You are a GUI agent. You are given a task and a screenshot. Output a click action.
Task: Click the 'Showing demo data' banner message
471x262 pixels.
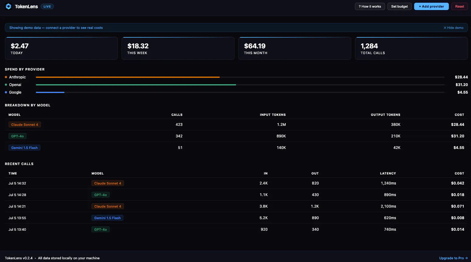point(56,28)
